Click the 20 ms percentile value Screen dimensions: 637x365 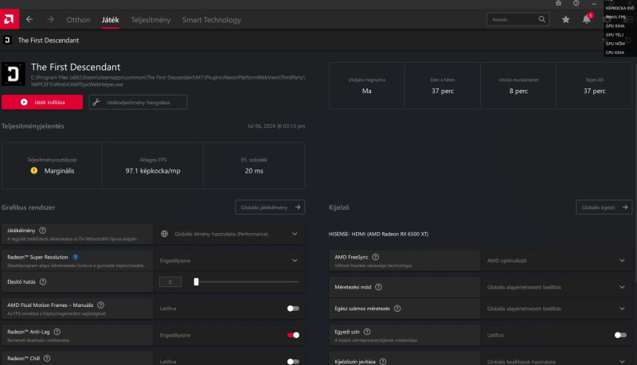pyautogui.click(x=254, y=171)
